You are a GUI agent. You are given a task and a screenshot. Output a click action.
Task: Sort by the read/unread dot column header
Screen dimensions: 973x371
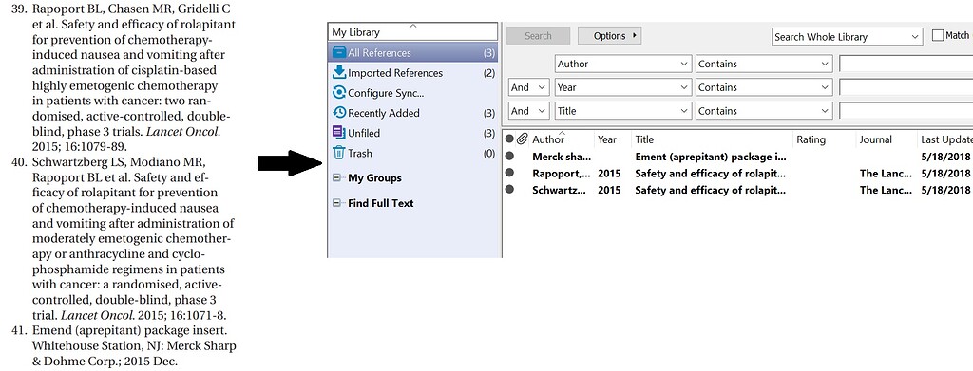point(509,139)
